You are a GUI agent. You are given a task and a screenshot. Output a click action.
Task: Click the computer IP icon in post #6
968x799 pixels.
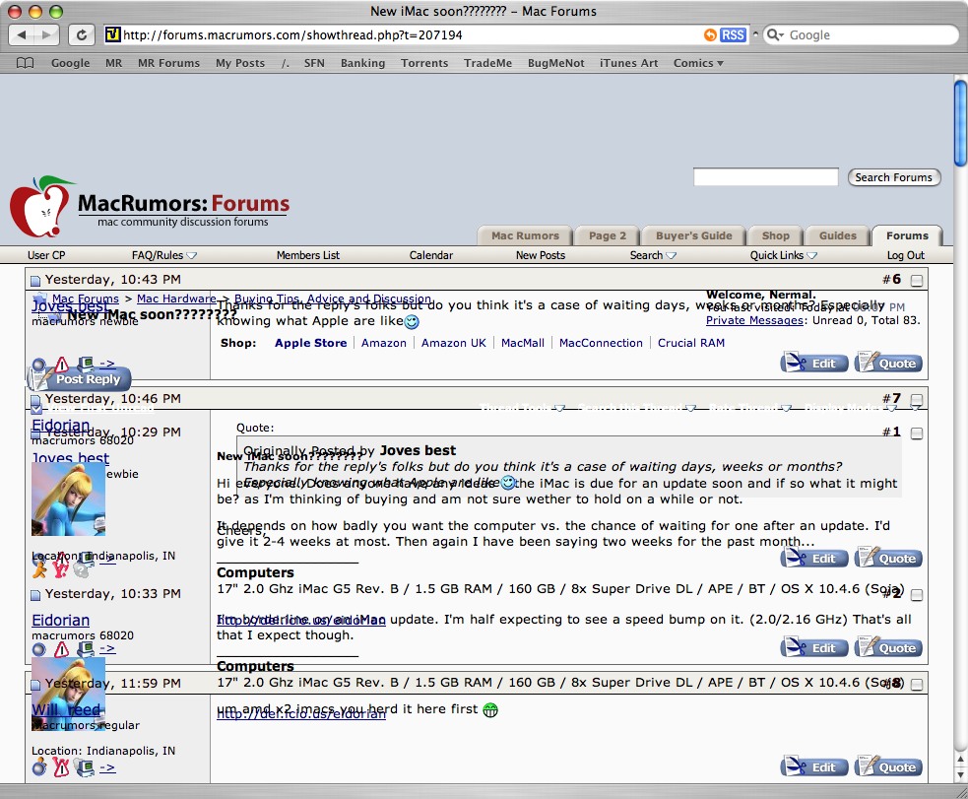tap(86, 364)
